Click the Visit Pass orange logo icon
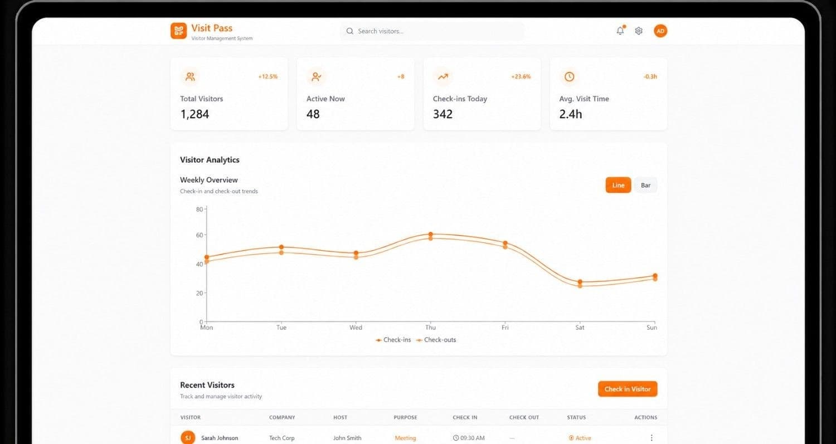The image size is (836, 444). click(x=178, y=31)
